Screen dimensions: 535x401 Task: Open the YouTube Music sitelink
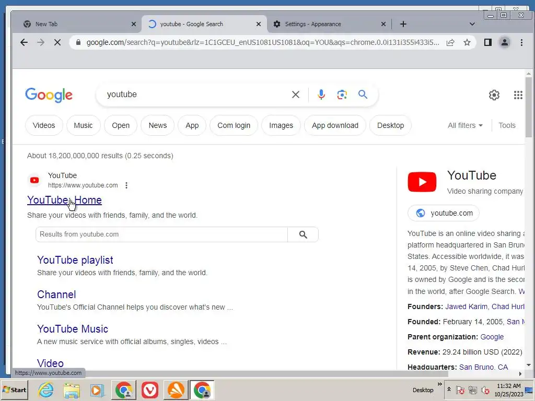[73, 329]
